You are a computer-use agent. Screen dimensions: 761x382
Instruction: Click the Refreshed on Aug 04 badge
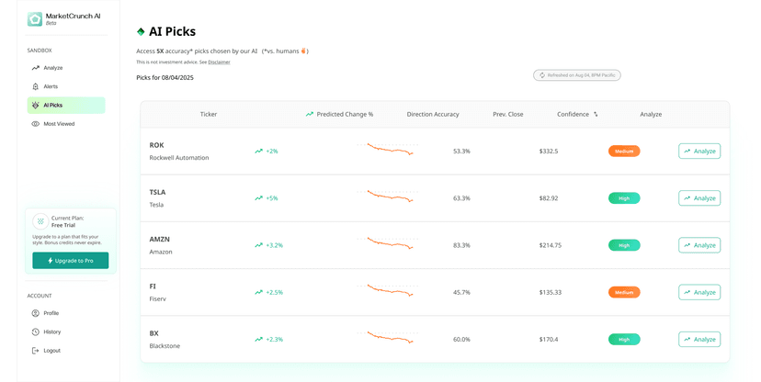click(x=577, y=75)
